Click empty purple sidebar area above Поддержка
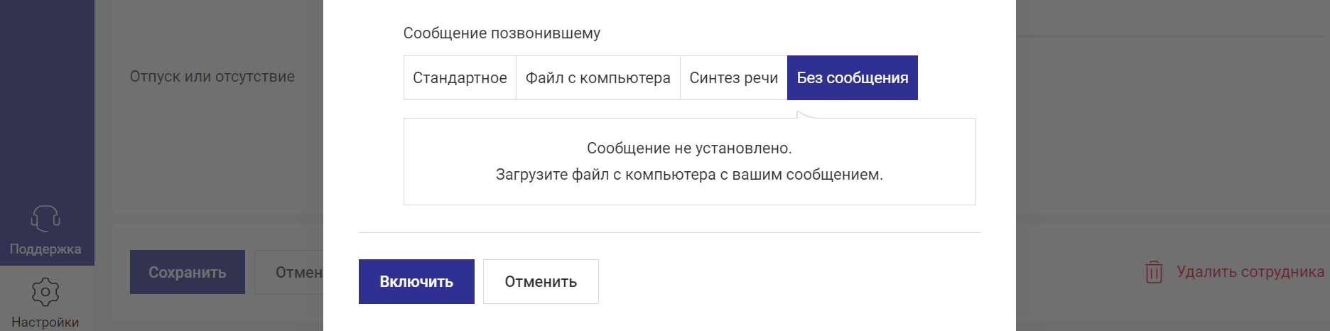Screen dimensions: 1330x331 tap(47, 99)
